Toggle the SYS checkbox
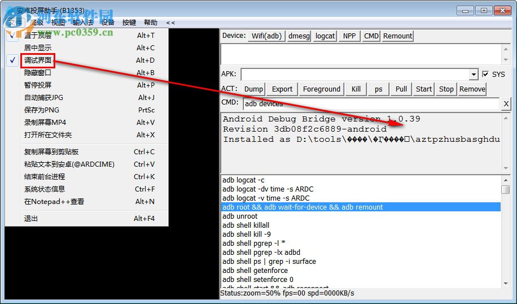 coord(485,74)
